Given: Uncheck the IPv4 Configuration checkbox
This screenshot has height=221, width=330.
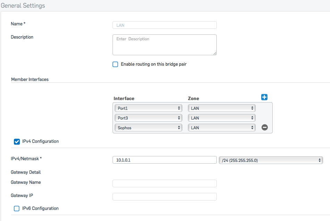Looking at the screenshot, I should pos(17,142).
